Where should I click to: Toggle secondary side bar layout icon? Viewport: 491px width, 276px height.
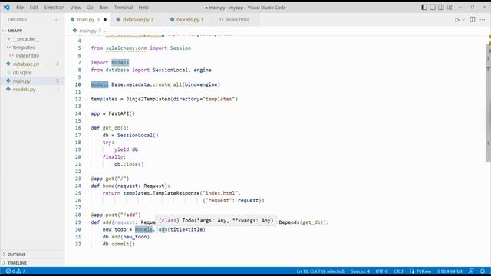441,7
